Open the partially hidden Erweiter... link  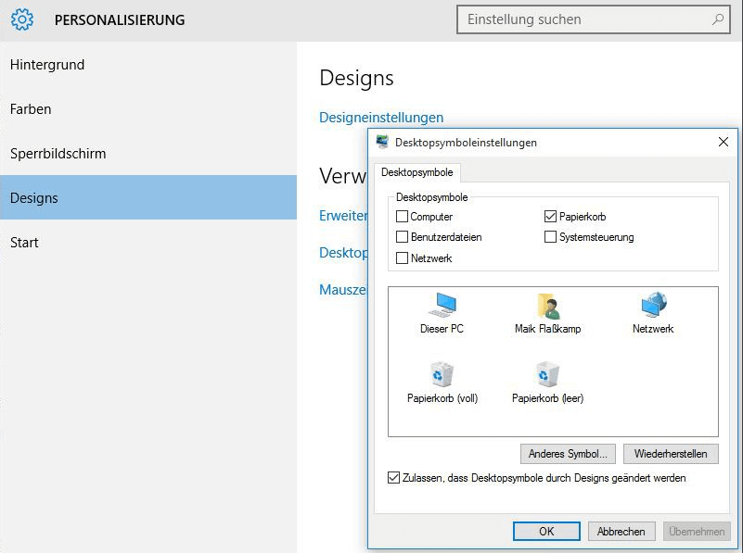(343, 216)
